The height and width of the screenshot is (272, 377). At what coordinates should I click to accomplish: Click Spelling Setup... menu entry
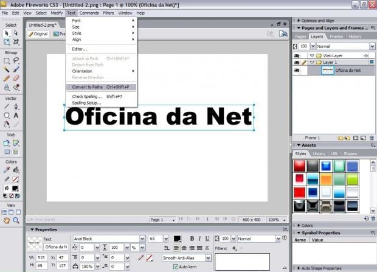(x=101, y=103)
